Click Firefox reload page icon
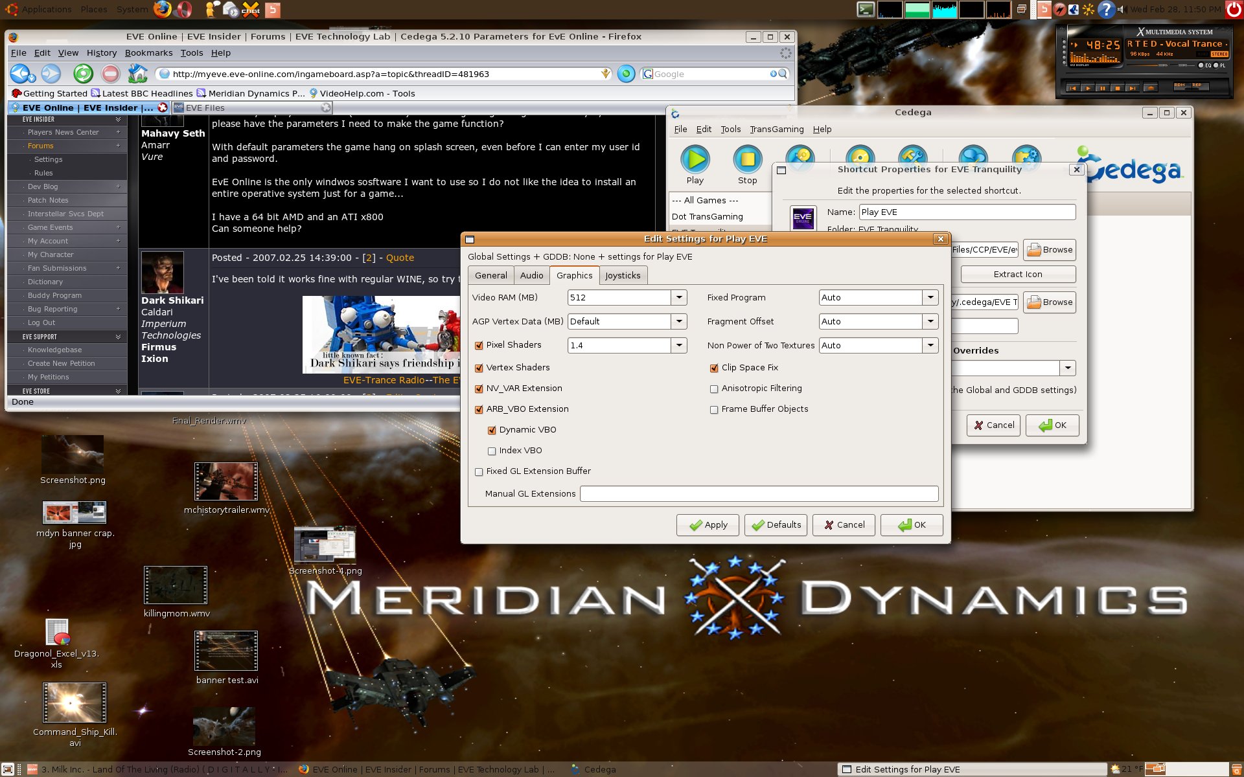 pos(83,74)
